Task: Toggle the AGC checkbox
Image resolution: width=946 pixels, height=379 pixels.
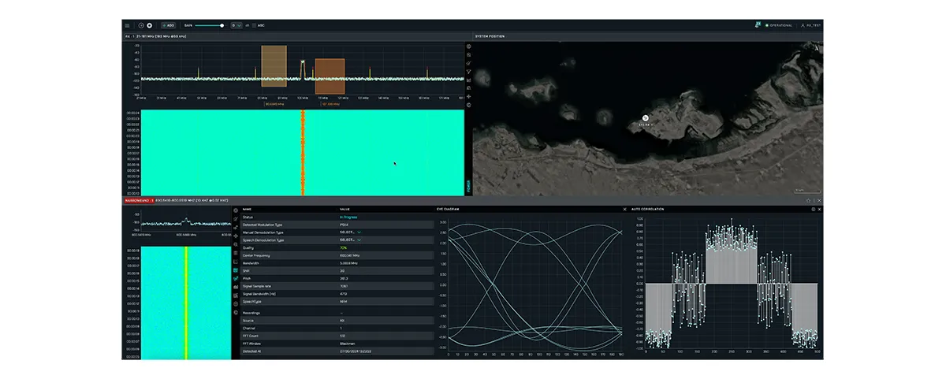Action: click(255, 25)
